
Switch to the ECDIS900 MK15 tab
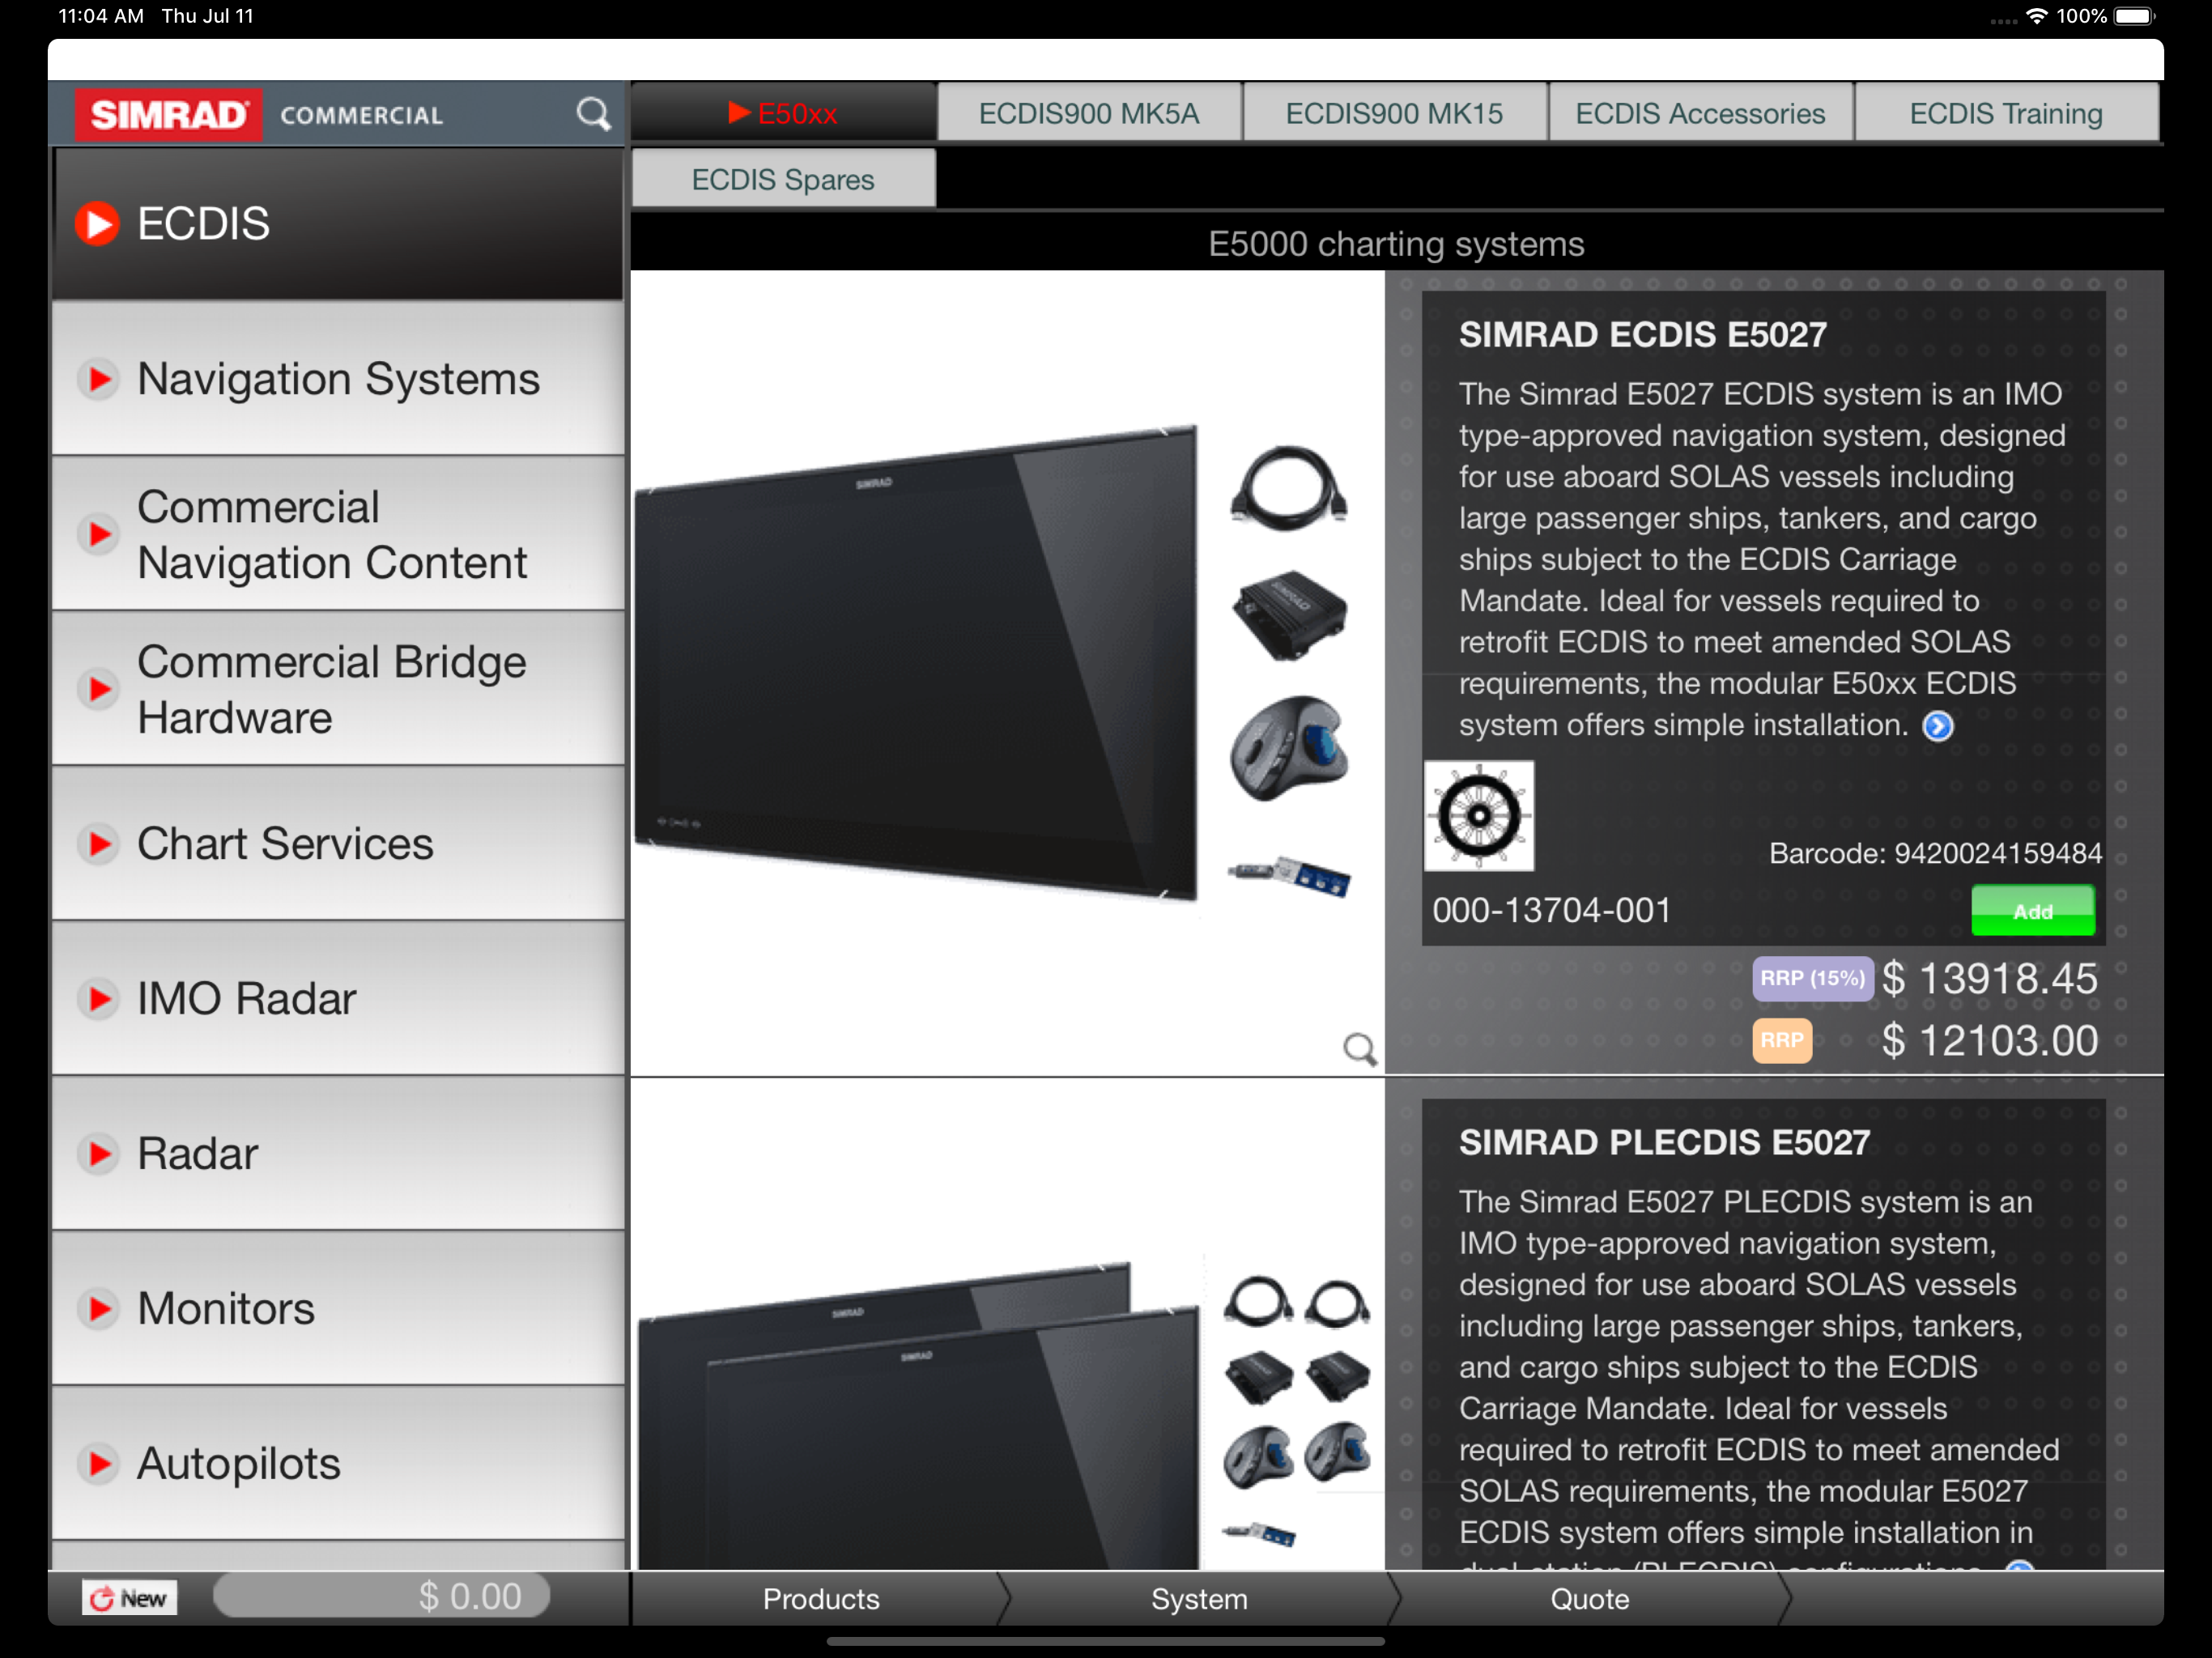pos(1394,114)
